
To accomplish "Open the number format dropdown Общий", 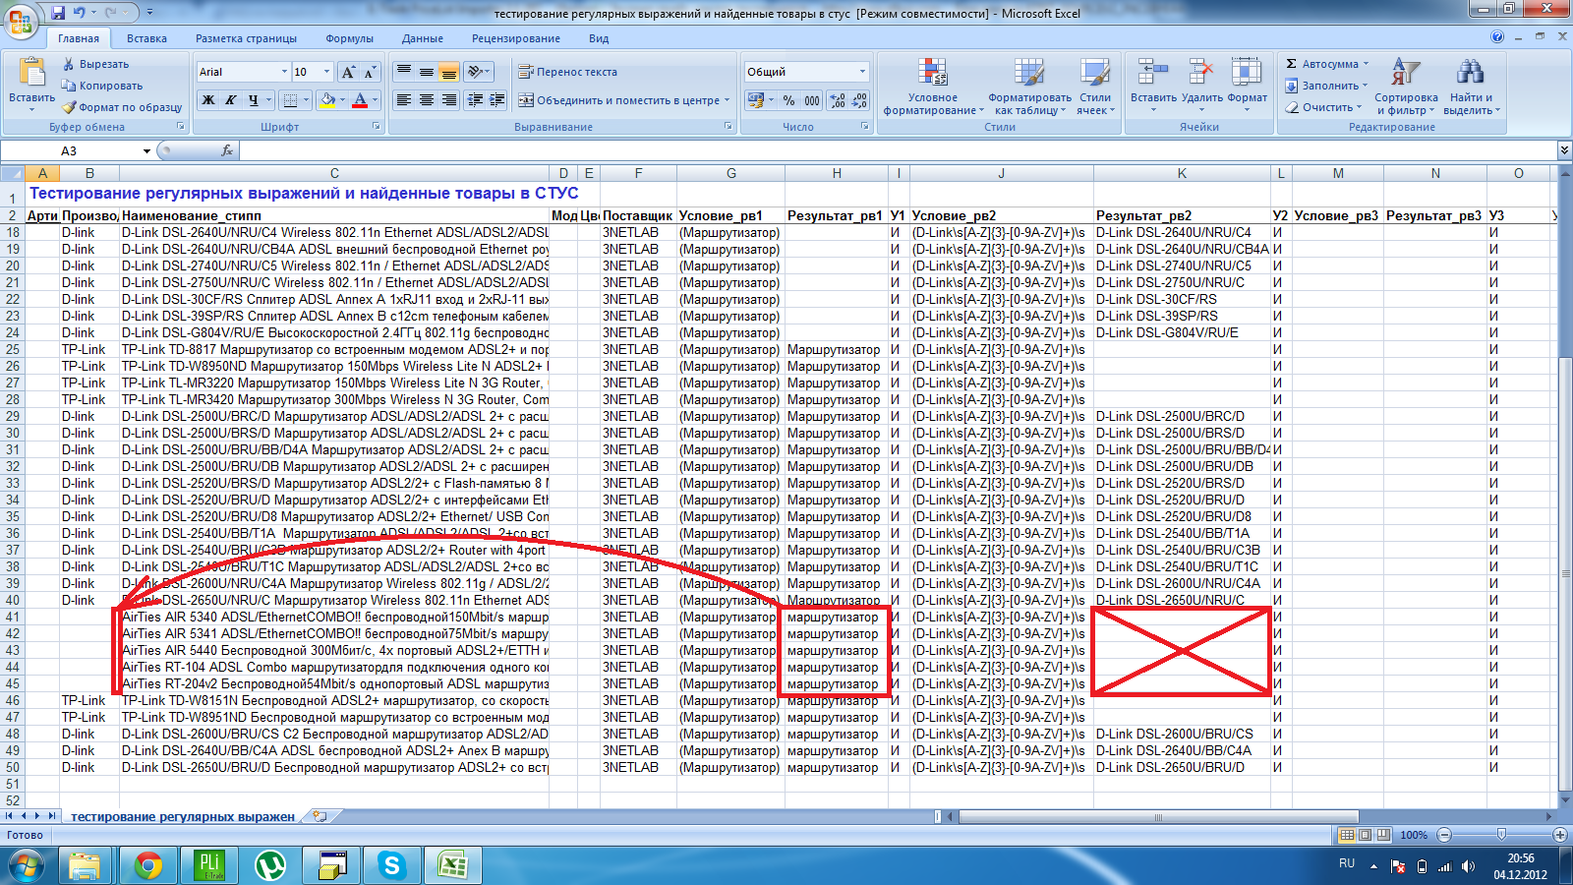I will 862,72.
